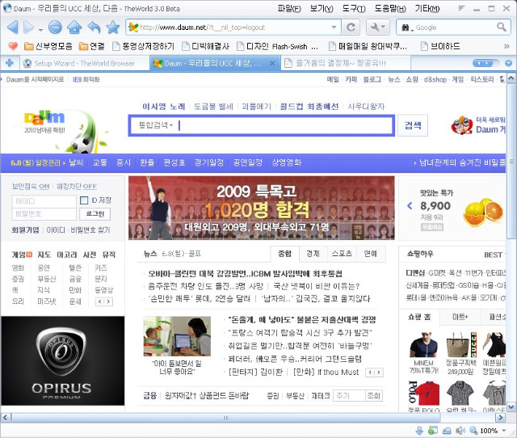Focus the Google search box
This screenshot has height=438, width=517.
pos(455,27)
